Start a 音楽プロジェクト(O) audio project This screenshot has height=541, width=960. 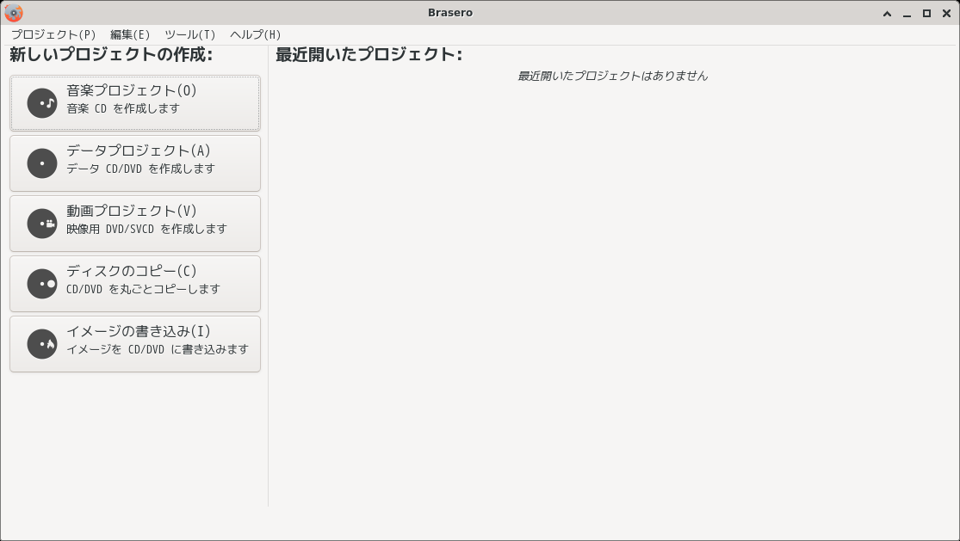click(x=135, y=103)
